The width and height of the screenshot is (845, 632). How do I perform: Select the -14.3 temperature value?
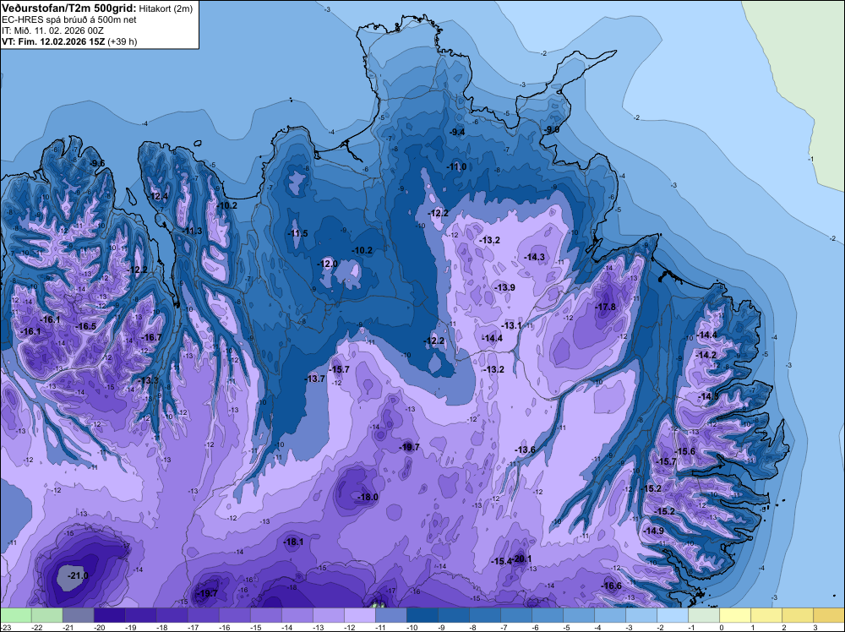535,258
